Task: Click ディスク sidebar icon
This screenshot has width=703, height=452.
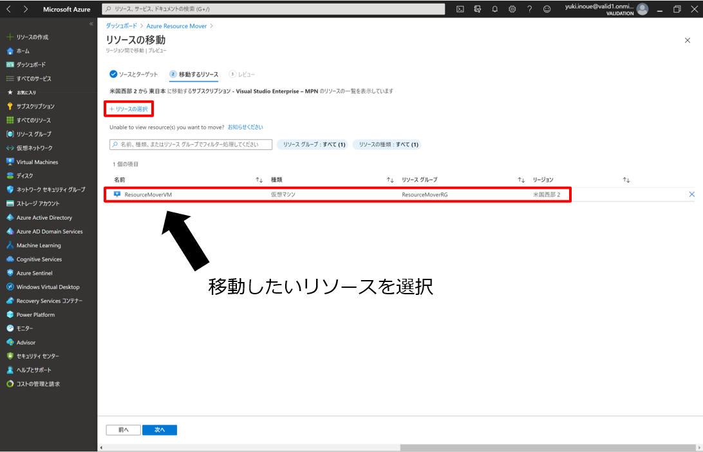Action: point(10,176)
